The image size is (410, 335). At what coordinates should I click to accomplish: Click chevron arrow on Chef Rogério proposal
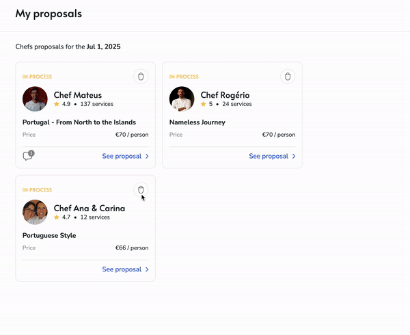coord(294,157)
